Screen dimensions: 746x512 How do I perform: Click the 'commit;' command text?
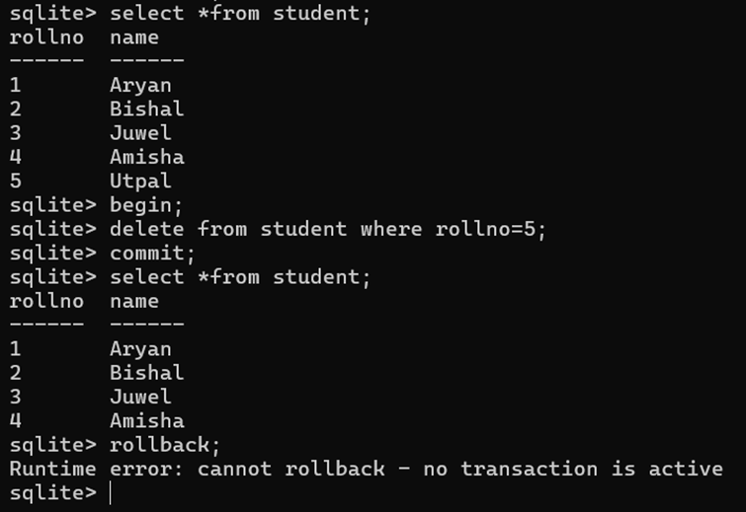coord(152,253)
